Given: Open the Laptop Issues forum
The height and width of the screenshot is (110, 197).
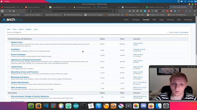Looking at the screenshot, I should pos(16,67).
